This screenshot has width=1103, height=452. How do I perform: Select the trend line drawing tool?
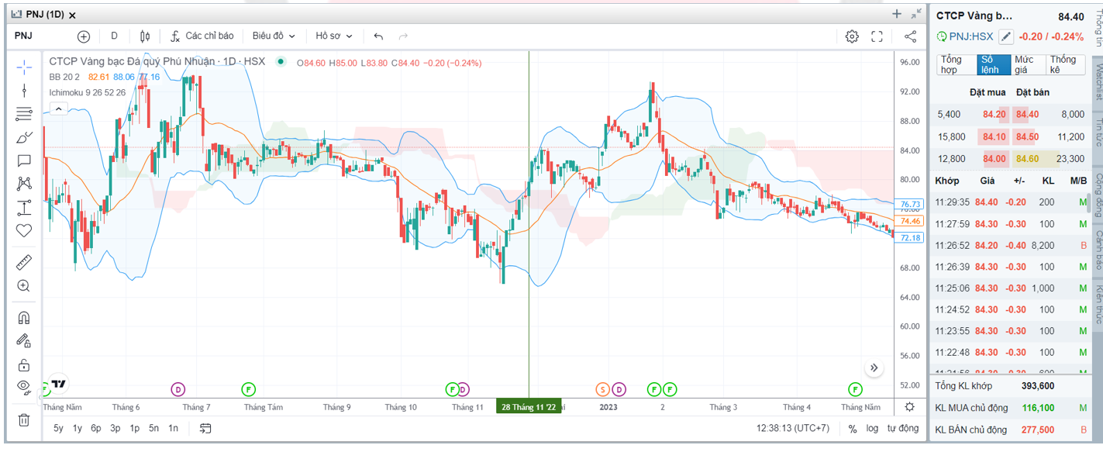pyautogui.click(x=24, y=90)
